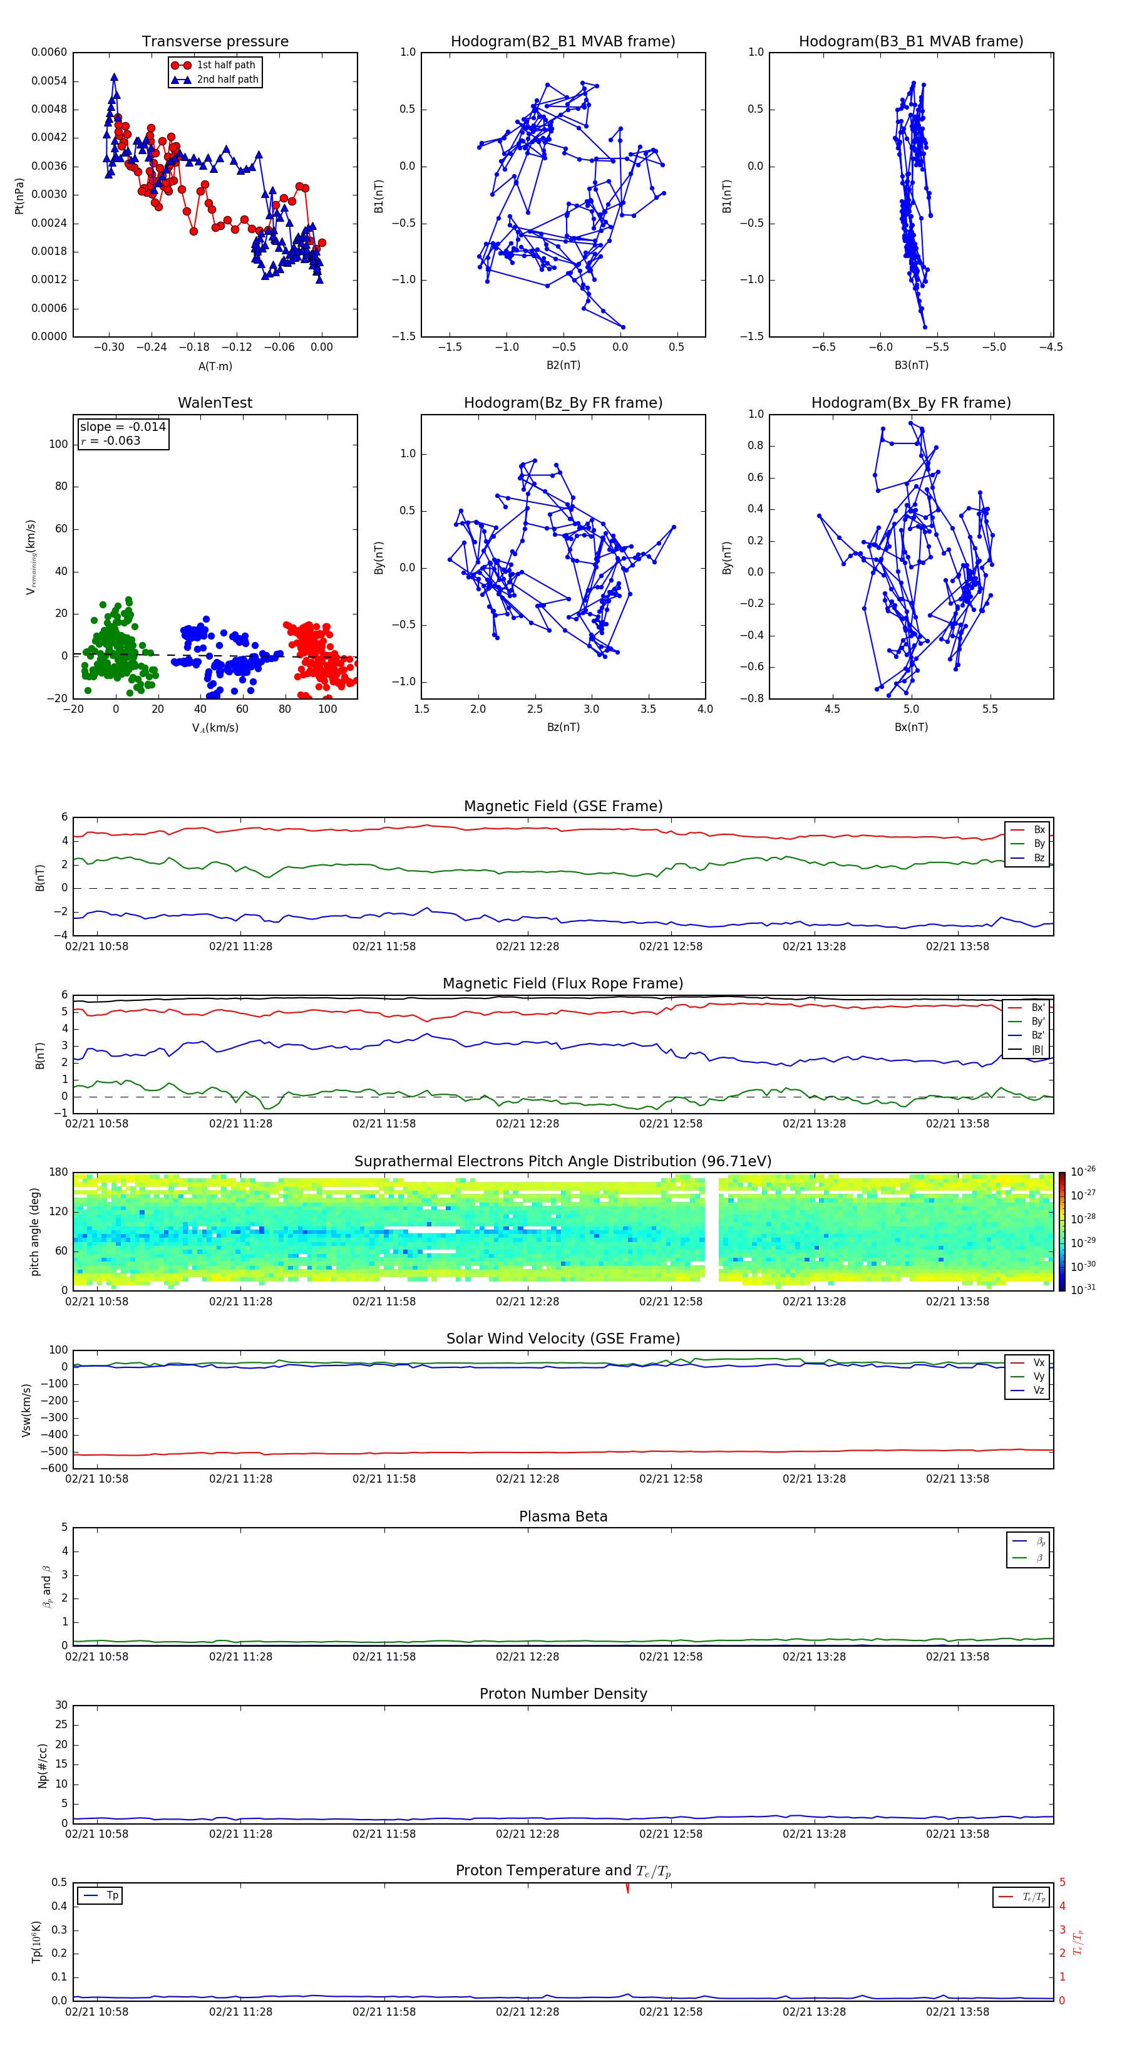Click the 'WalenTest' plot title
Image resolution: width=1127 pixels, height=2067 pixels.
(215, 403)
